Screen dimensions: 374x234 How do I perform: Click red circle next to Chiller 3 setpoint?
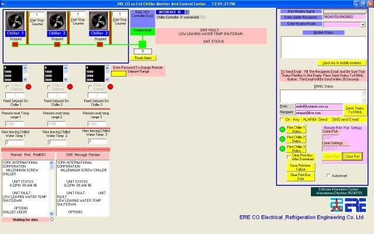pyautogui.click(x=110, y=87)
